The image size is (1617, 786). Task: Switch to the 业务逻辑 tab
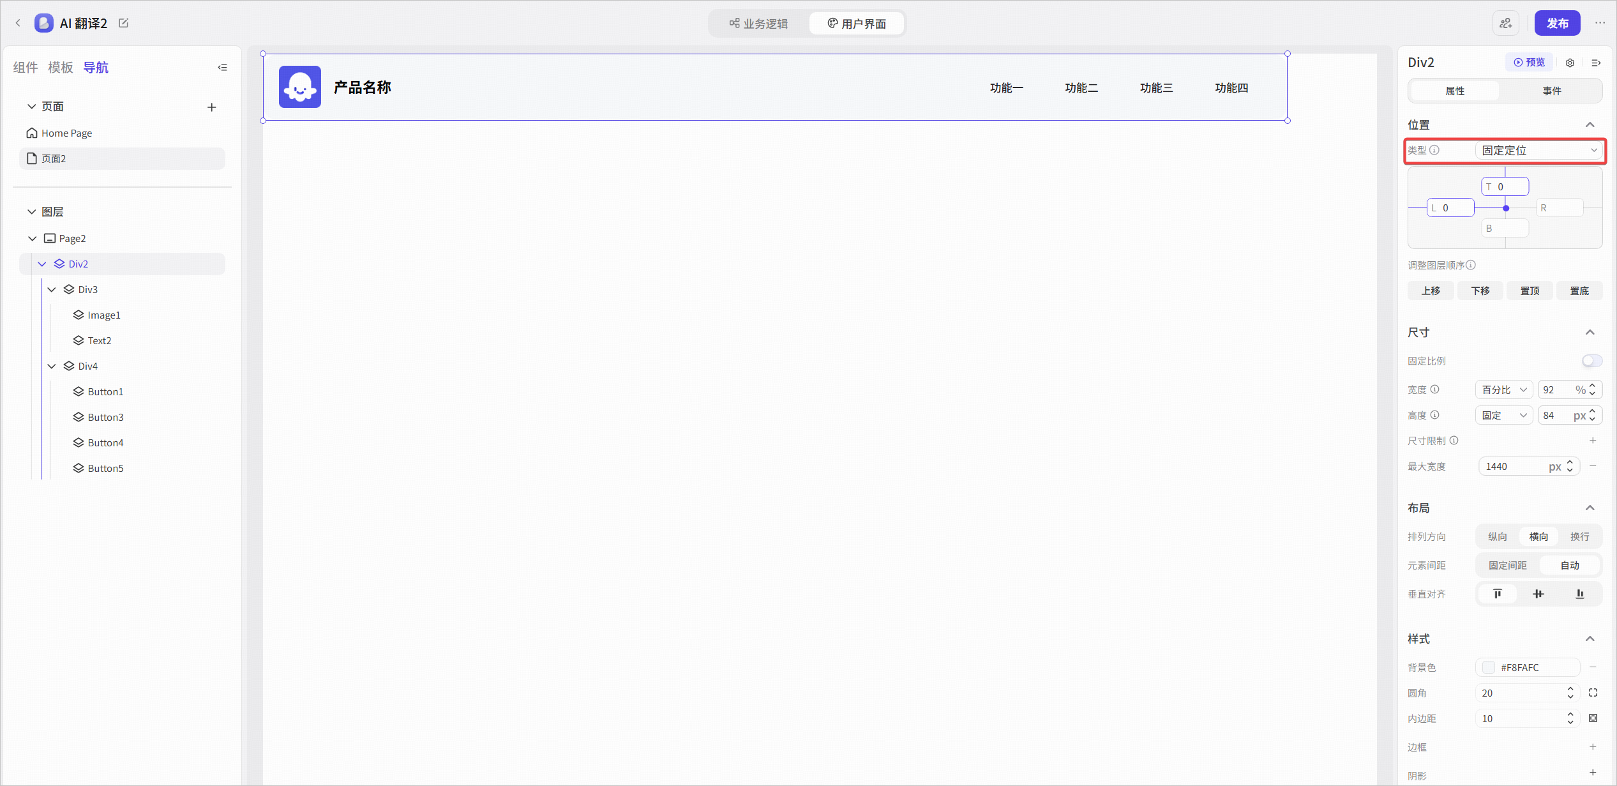point(759,24)
